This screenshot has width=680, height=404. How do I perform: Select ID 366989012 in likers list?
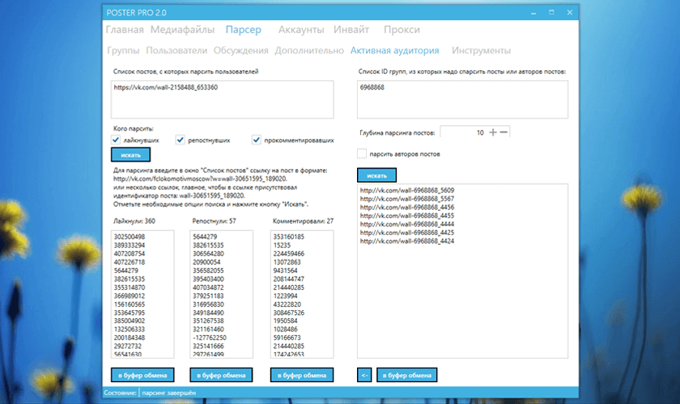pos(130,296)
